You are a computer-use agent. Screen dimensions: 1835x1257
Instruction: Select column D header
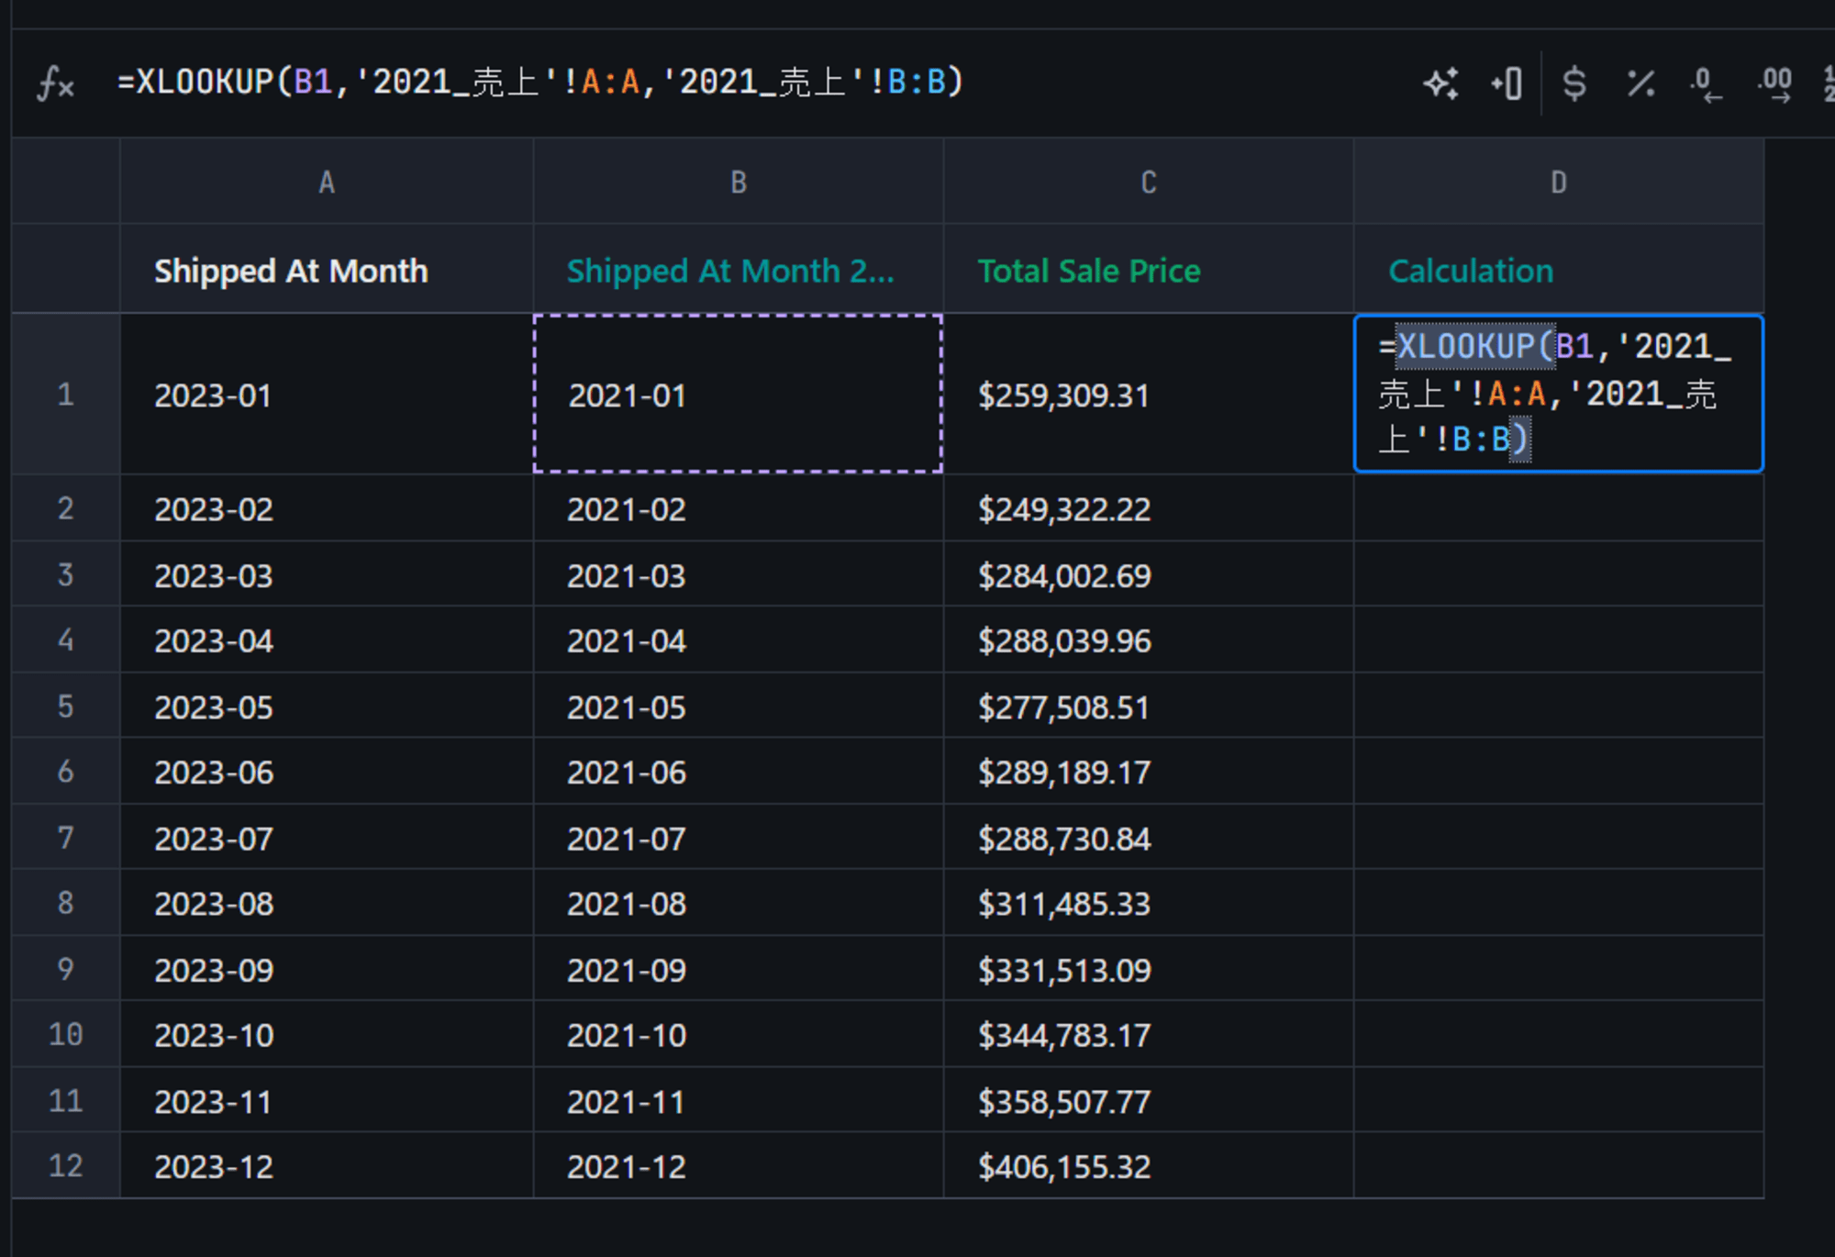1559,182
